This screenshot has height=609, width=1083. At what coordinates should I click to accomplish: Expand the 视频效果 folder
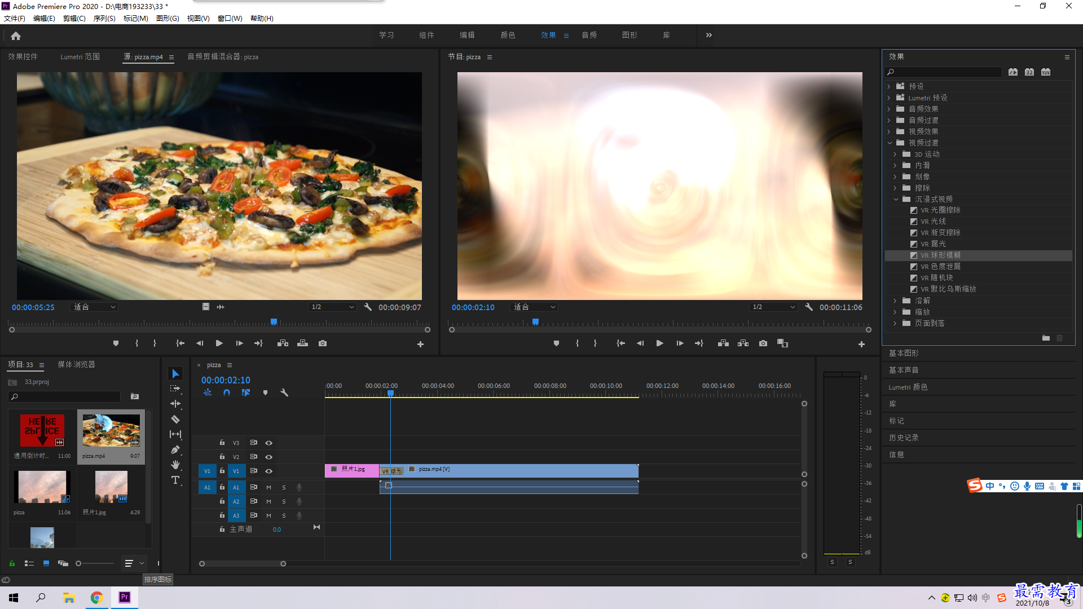click(x=889, y=131)
